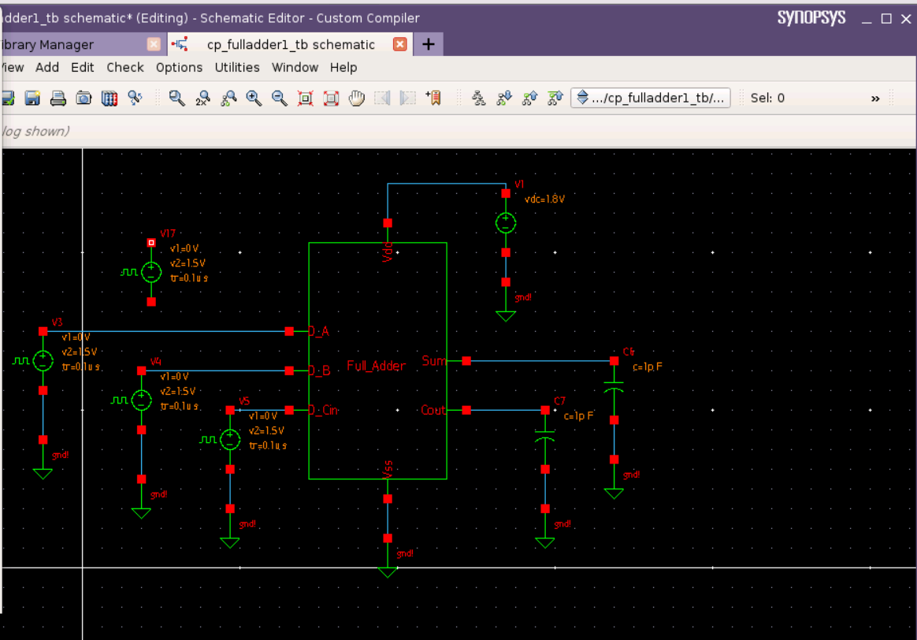917x640 pixels.
Task: Click the Descend into hierarchy icon
Action: coord(503,98)
